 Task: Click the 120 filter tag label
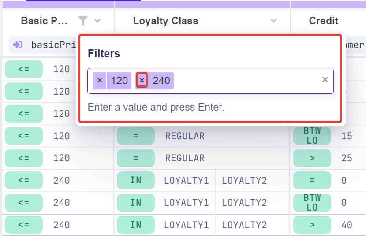(119, 81)
